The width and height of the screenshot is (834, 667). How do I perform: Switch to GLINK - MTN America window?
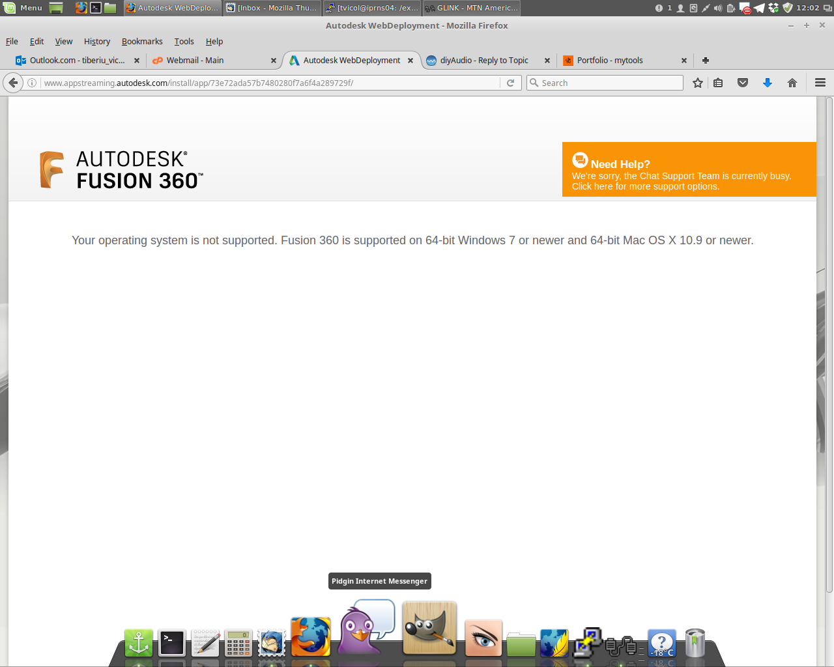tap(472, 8)
